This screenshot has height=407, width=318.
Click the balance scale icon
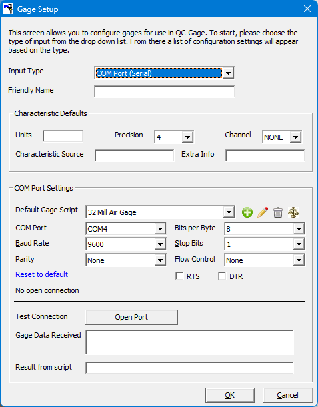[x=293, y=212]
